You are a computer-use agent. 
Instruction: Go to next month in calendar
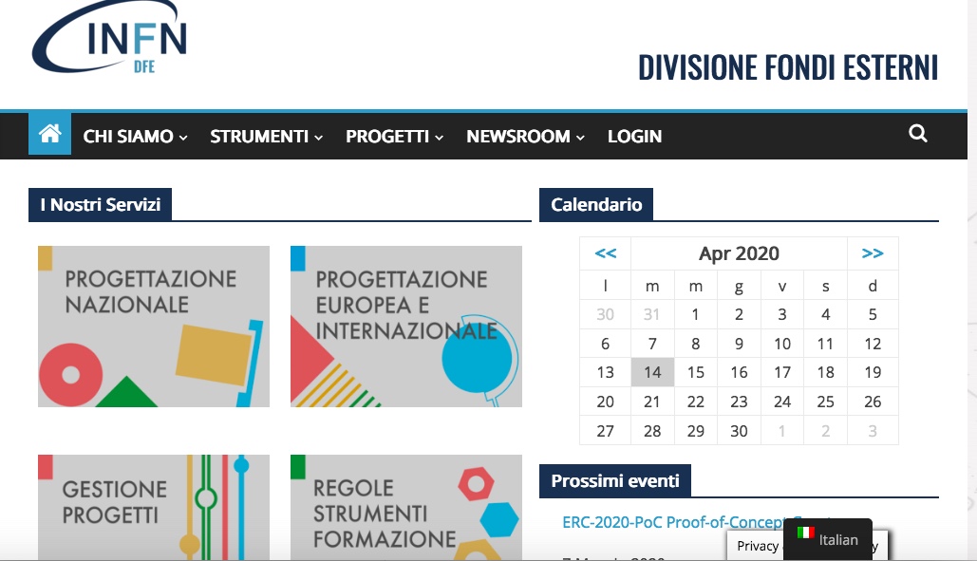(873, 253)
